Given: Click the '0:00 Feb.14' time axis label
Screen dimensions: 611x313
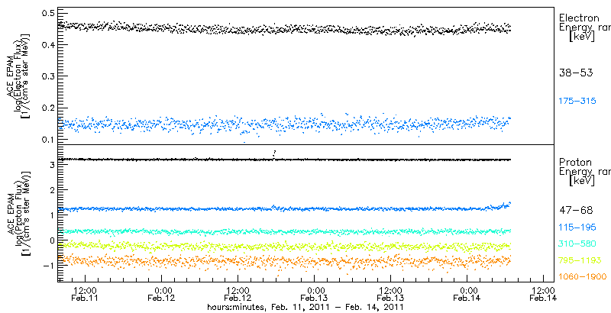Looking at the screenshot, I should click(x=467, y=295).
